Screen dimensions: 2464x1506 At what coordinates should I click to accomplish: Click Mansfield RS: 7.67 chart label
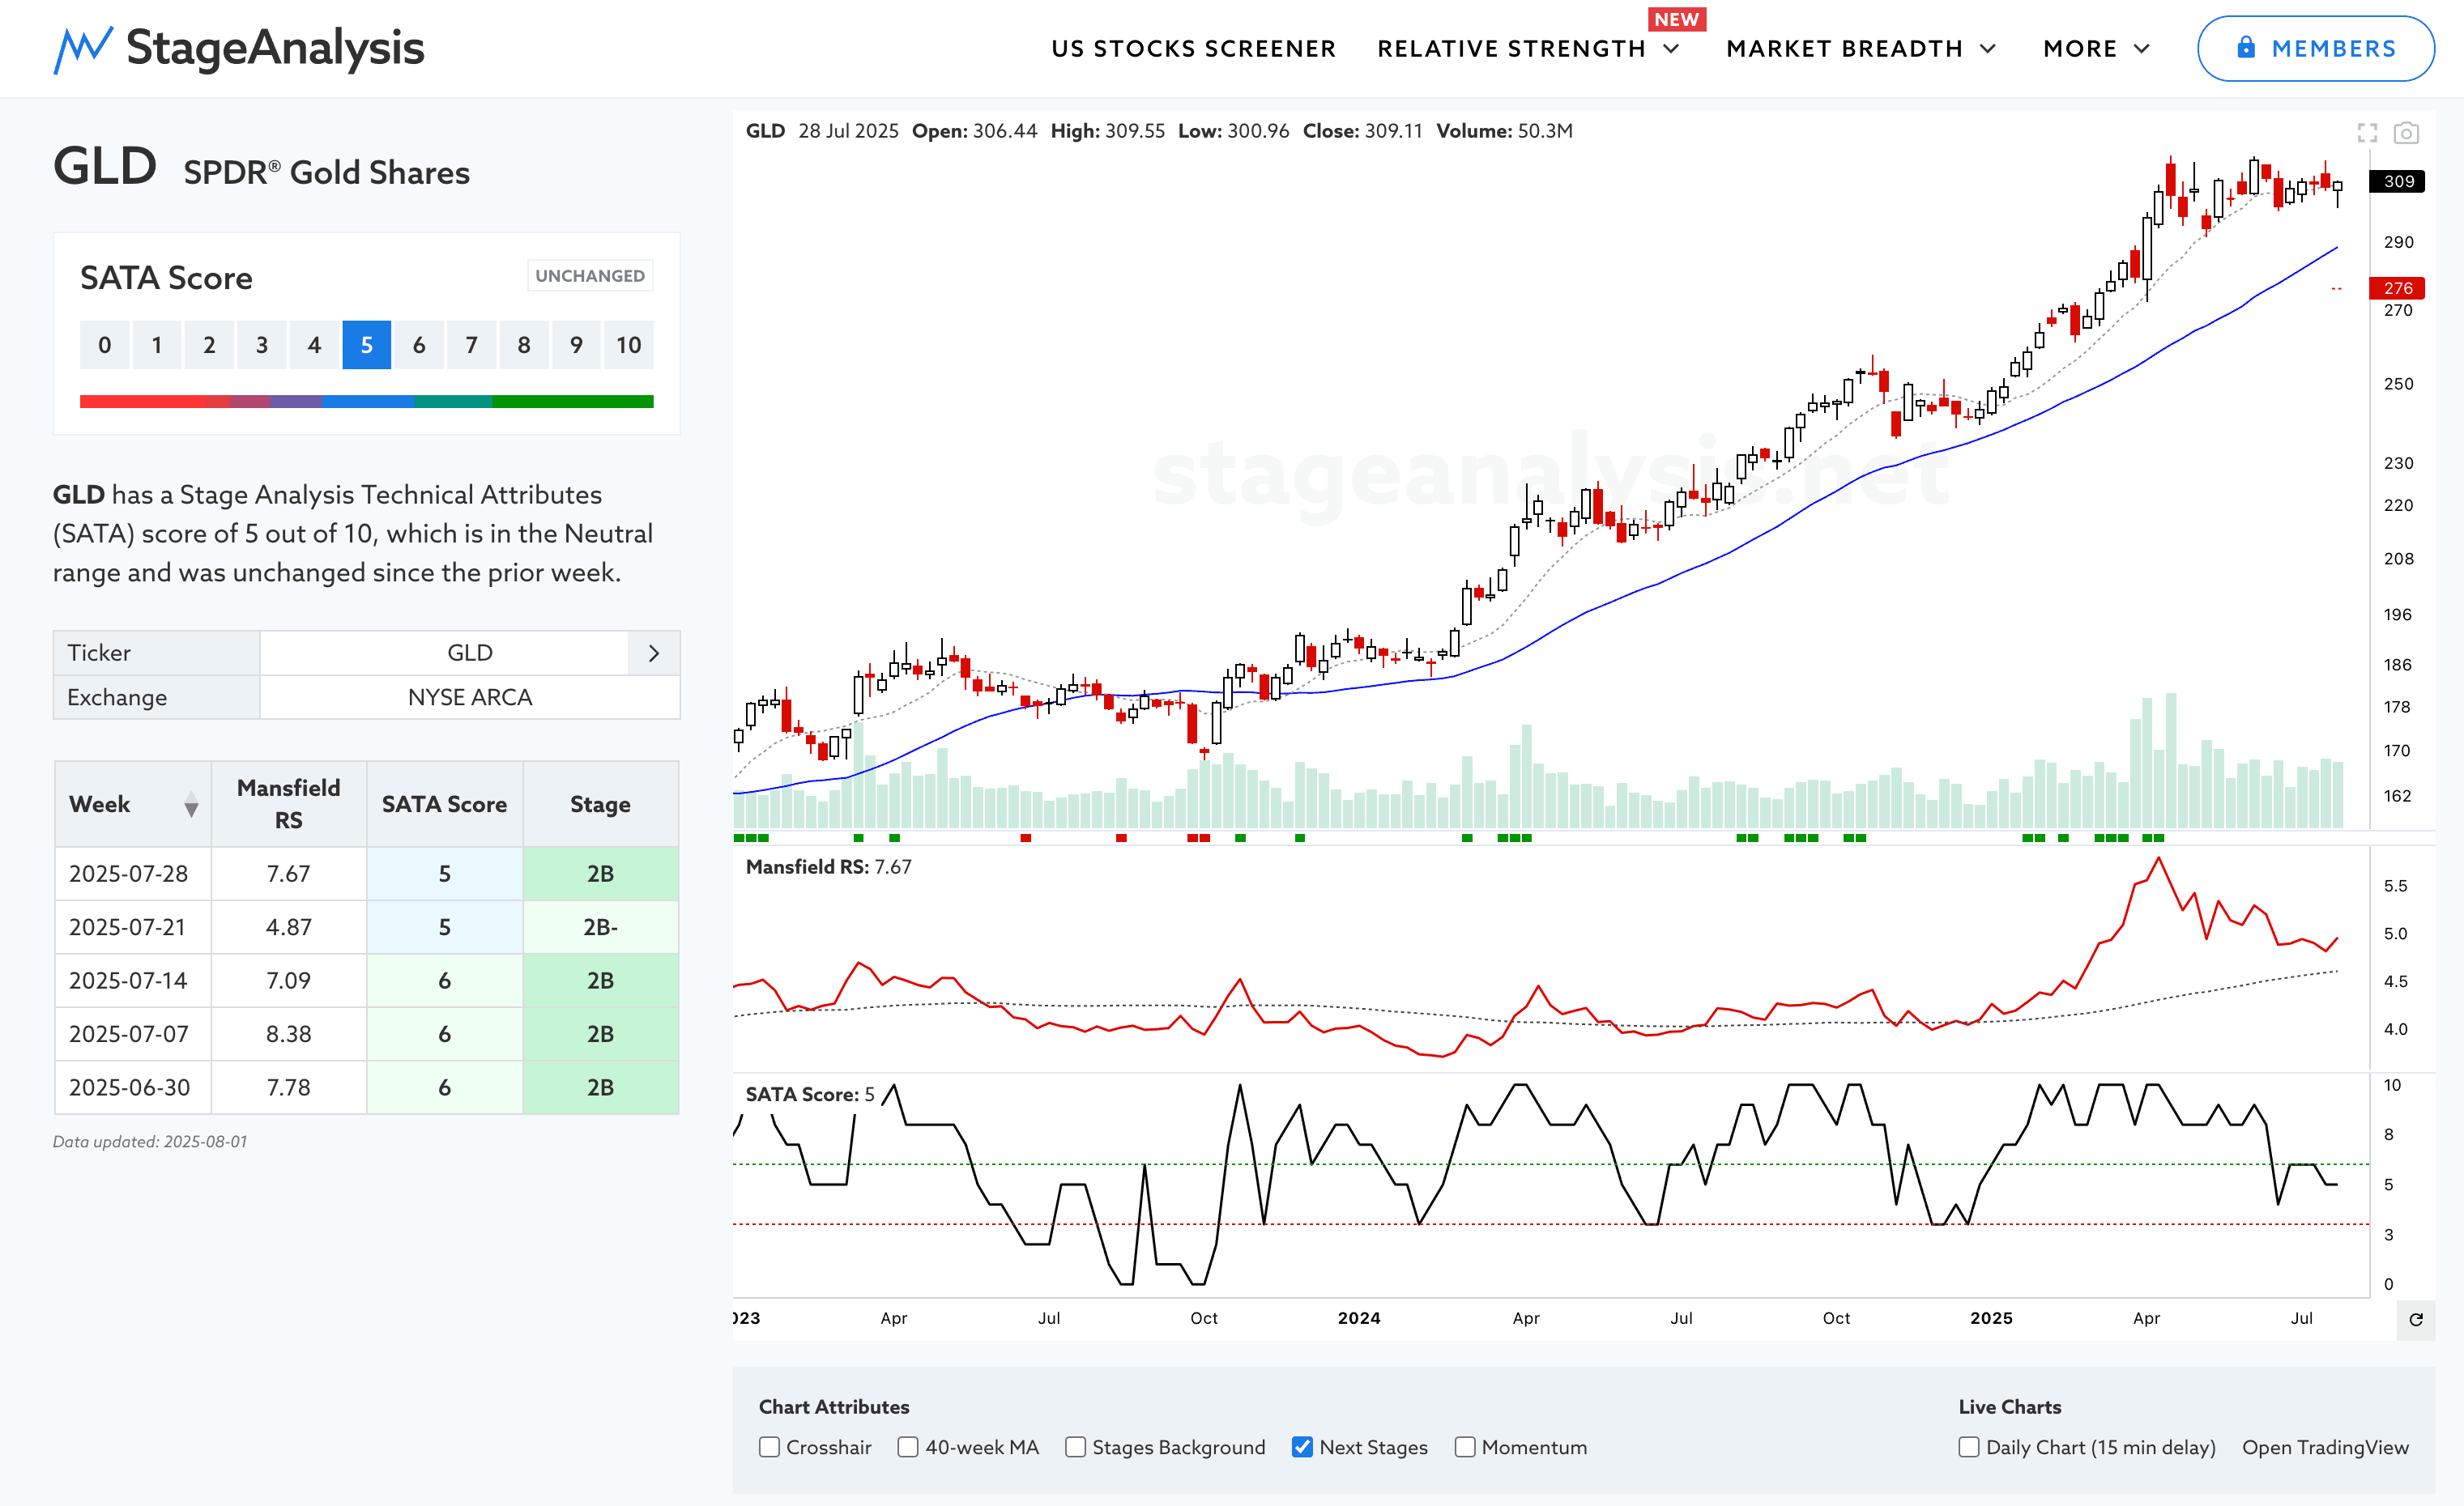[x=829, y=866]
